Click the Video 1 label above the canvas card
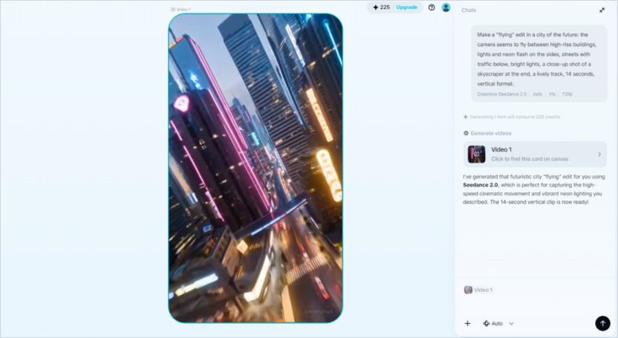Image resolution: width=618 pixels, height=338 pixels. pos(181,10)
